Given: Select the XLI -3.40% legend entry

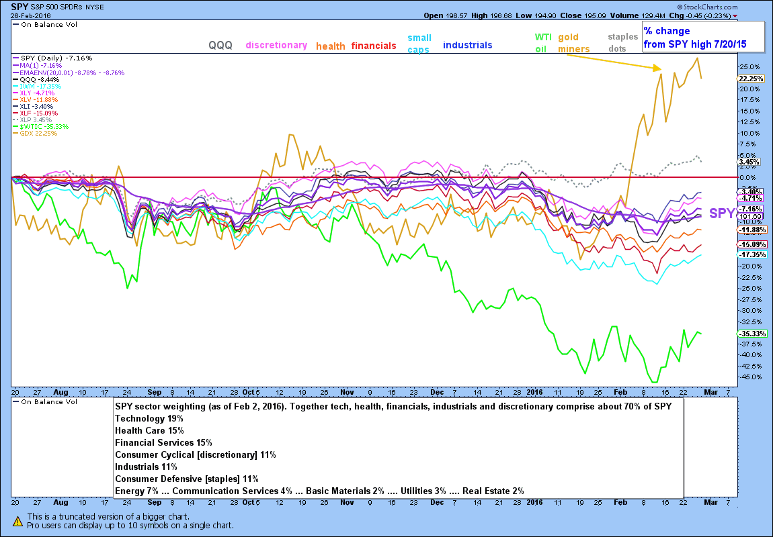Looking at the screenshot, I should [32, 106].
